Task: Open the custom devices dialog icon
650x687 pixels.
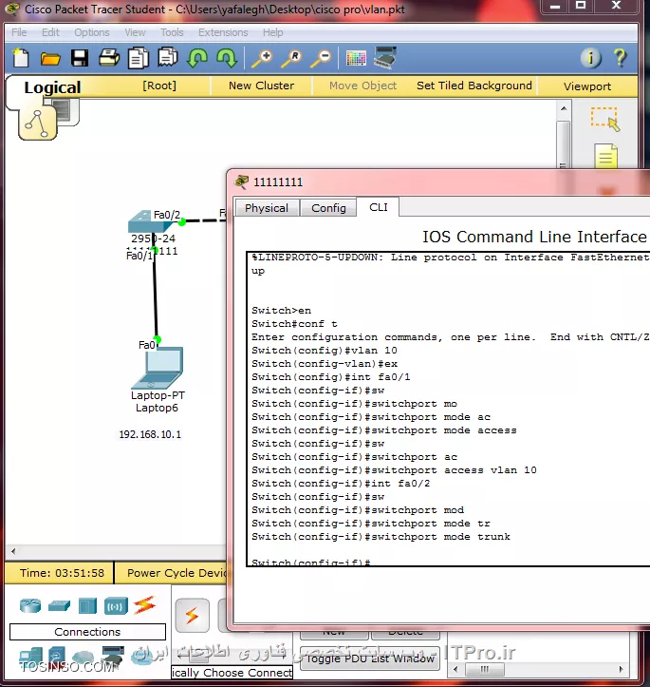Action: 385,57
